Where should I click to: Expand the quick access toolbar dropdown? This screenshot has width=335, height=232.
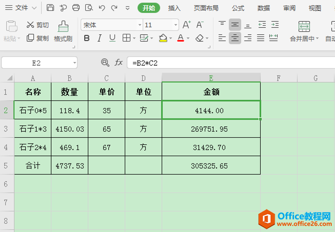128,8
